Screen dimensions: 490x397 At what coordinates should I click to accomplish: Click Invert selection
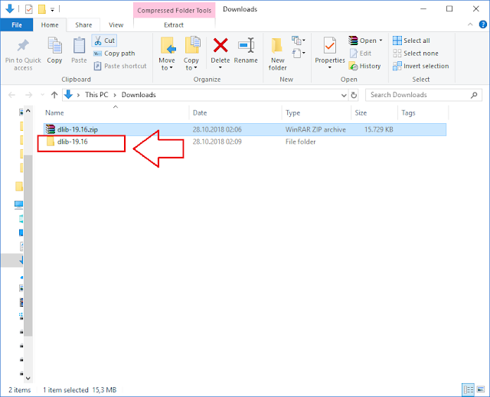tap(420, 66)
